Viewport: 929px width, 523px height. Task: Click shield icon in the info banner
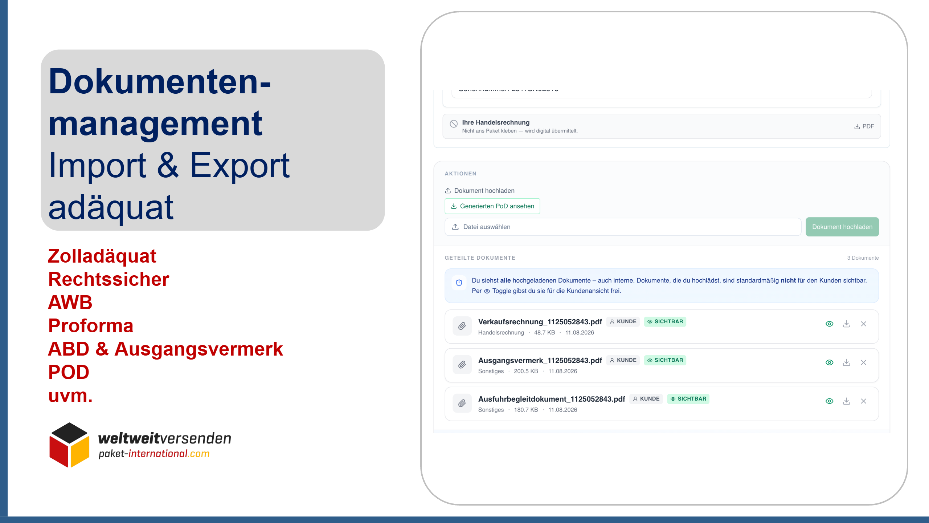[459, 283]
